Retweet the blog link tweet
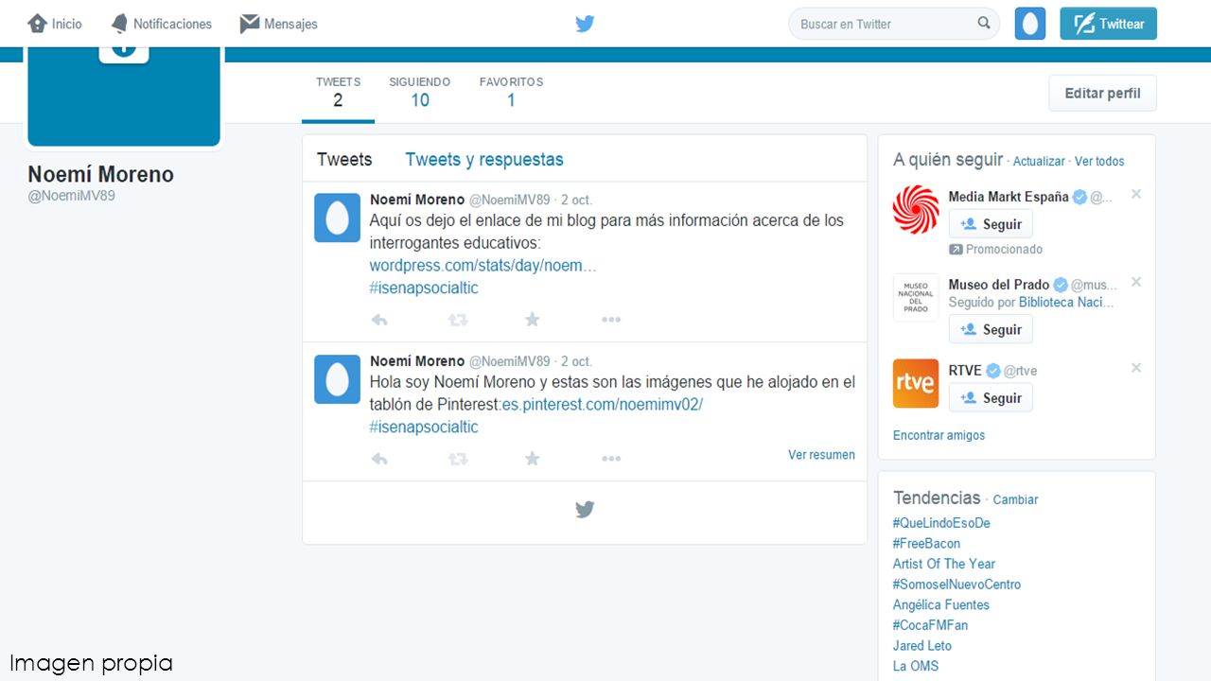The width and height of the screenshot is (1211, 681). point(458,320)
